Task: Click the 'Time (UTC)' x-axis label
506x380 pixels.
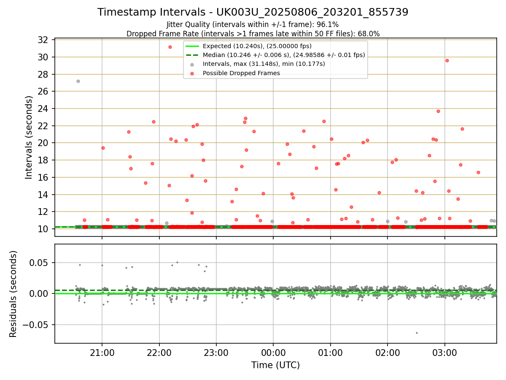Action: click(275, 365)
